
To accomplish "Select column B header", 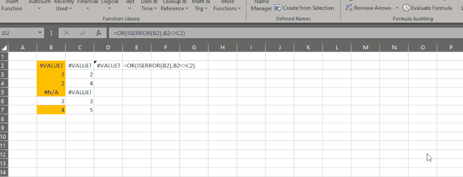I will click(x=51, y=47).
